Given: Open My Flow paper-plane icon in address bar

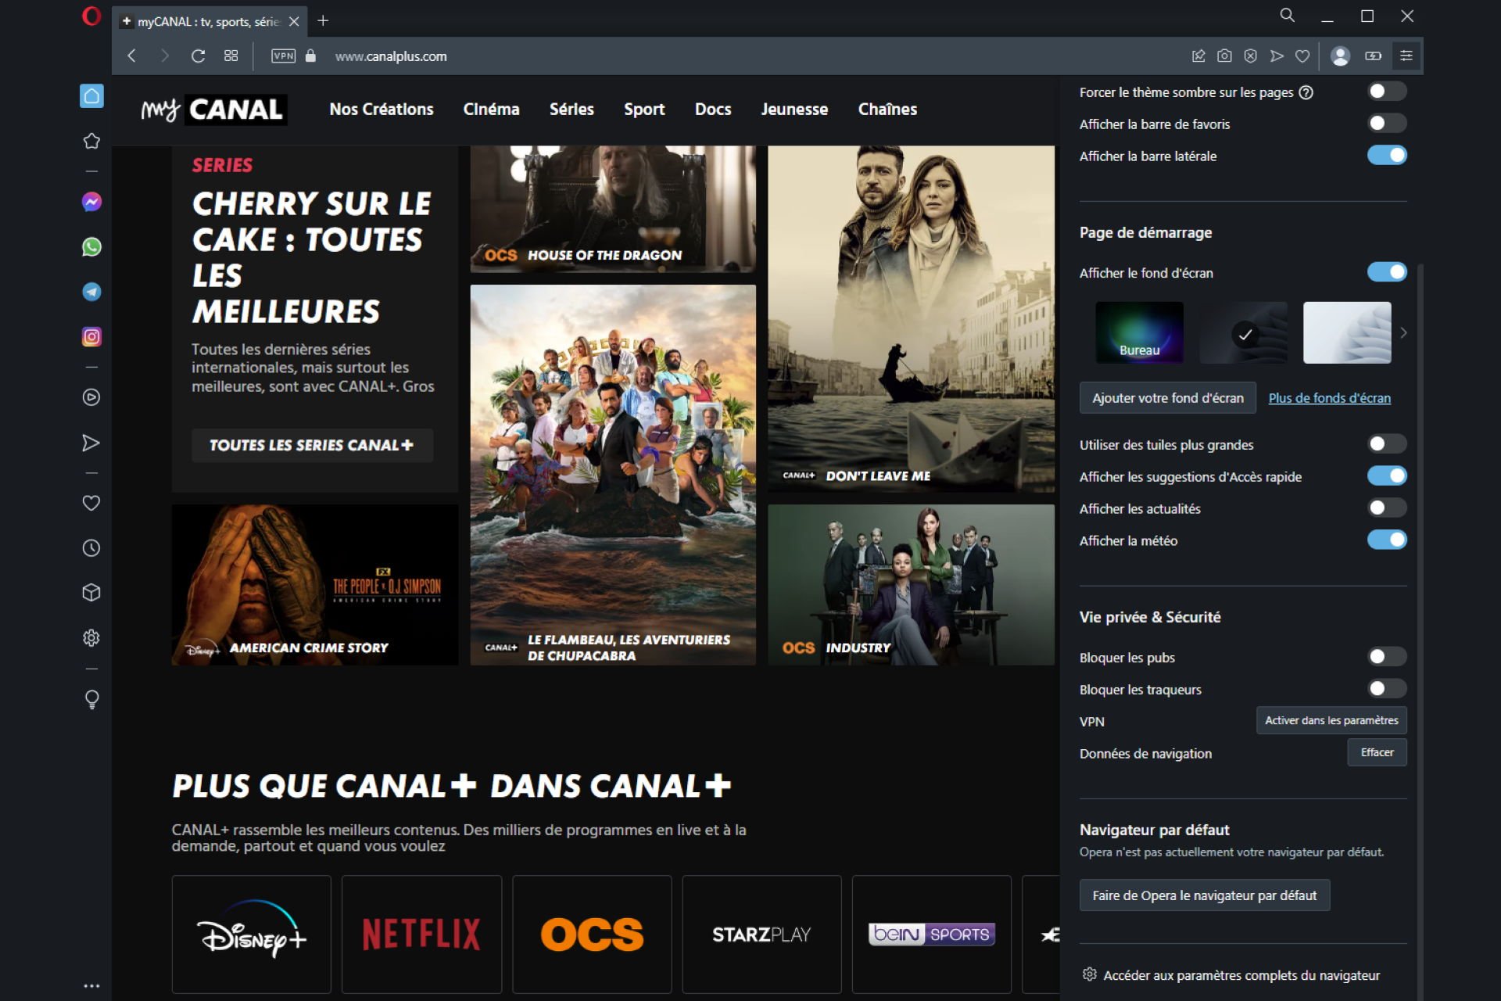Looking at the screenshot, I should point(1277,56).
